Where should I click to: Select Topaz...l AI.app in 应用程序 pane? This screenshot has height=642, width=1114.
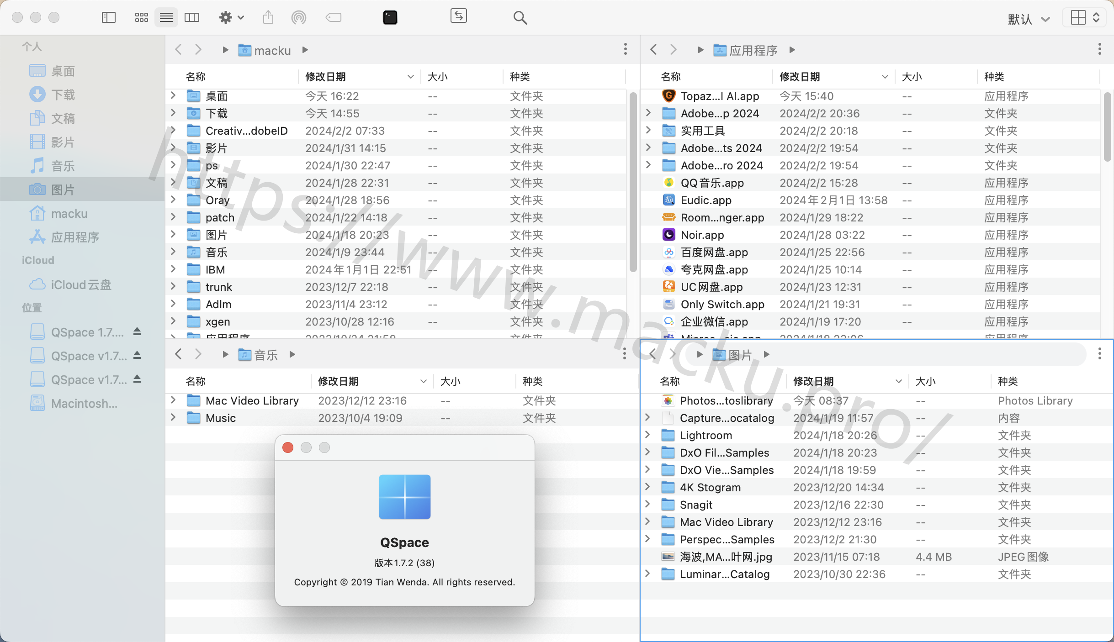click(x=870, y=96)
